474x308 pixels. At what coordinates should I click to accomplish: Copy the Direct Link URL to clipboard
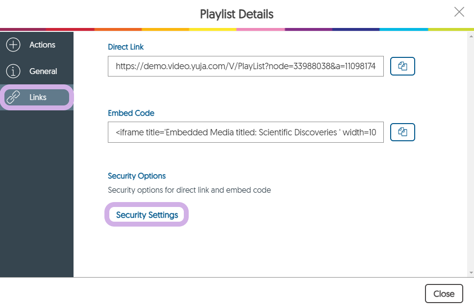[402, 66]
